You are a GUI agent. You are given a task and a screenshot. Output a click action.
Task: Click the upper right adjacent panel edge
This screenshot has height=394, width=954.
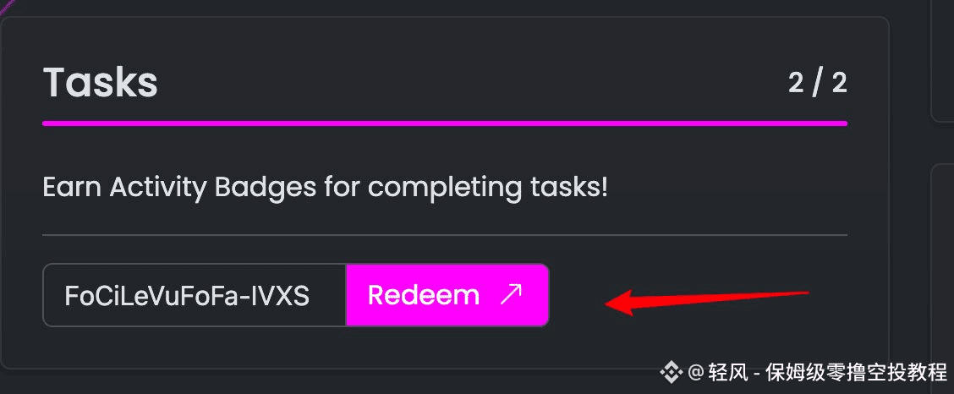[x=942, y=61]
